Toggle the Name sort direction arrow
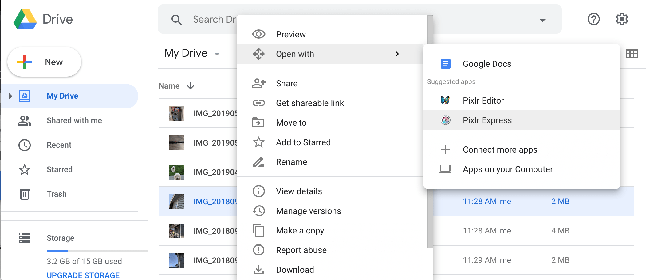This screenshot has width=646, height=280. point(191,86)
